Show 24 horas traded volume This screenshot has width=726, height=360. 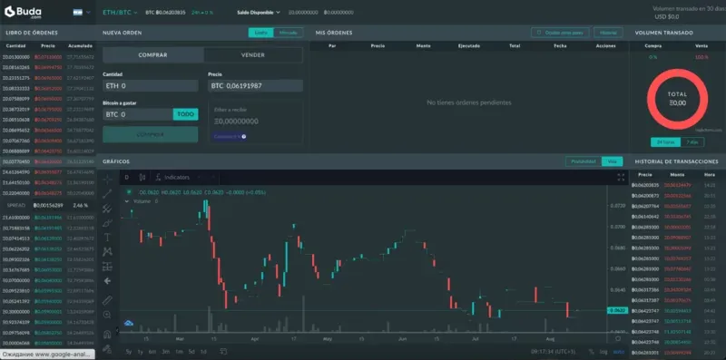[x=665, y=142]
